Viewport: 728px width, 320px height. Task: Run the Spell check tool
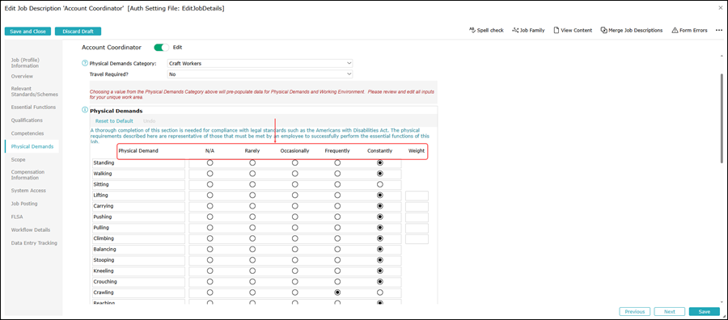pos(486,30)
